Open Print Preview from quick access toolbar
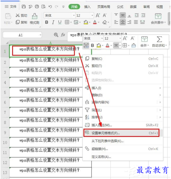Image resolution: width=171 pixels, height=179 pixels. tap(44, 7)
